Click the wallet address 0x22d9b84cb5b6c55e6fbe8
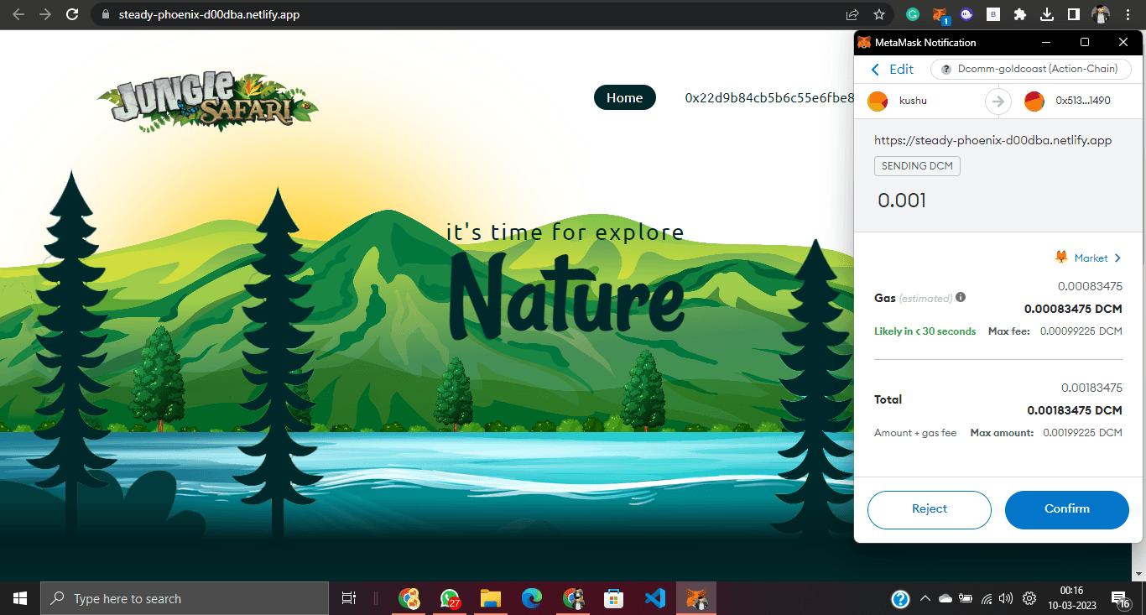Viewport: 1146px width, 615px height. coord(769,97)
